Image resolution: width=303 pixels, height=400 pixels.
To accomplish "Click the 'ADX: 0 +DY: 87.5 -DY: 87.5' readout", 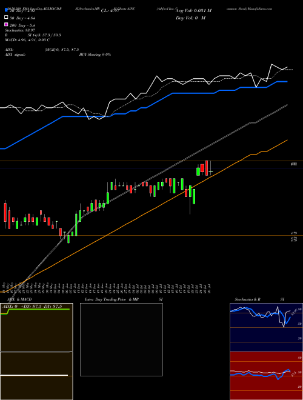I will (x=32, y=307).
